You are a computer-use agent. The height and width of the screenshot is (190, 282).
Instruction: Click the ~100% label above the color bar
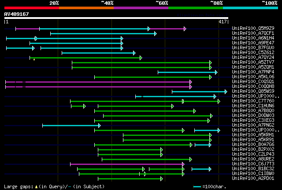(x=270, y=3)
